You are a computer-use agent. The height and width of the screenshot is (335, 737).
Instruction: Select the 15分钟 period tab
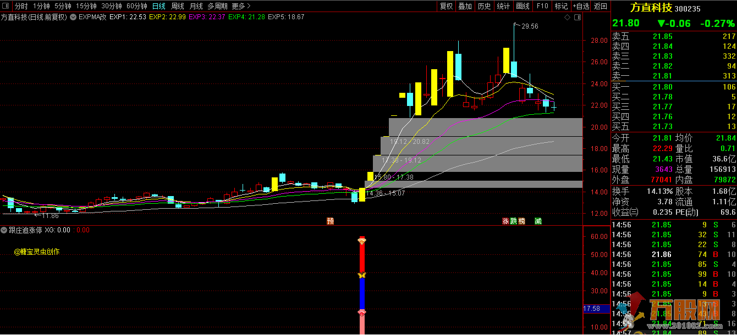click(x=86, y=6)
